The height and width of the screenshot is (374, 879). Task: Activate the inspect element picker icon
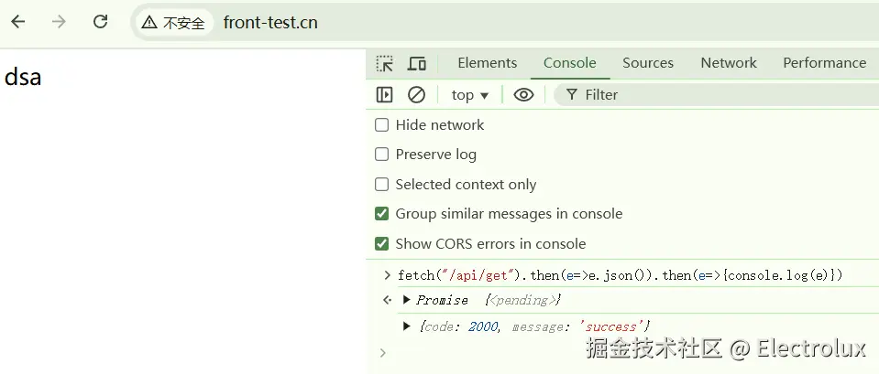(385, 63)
